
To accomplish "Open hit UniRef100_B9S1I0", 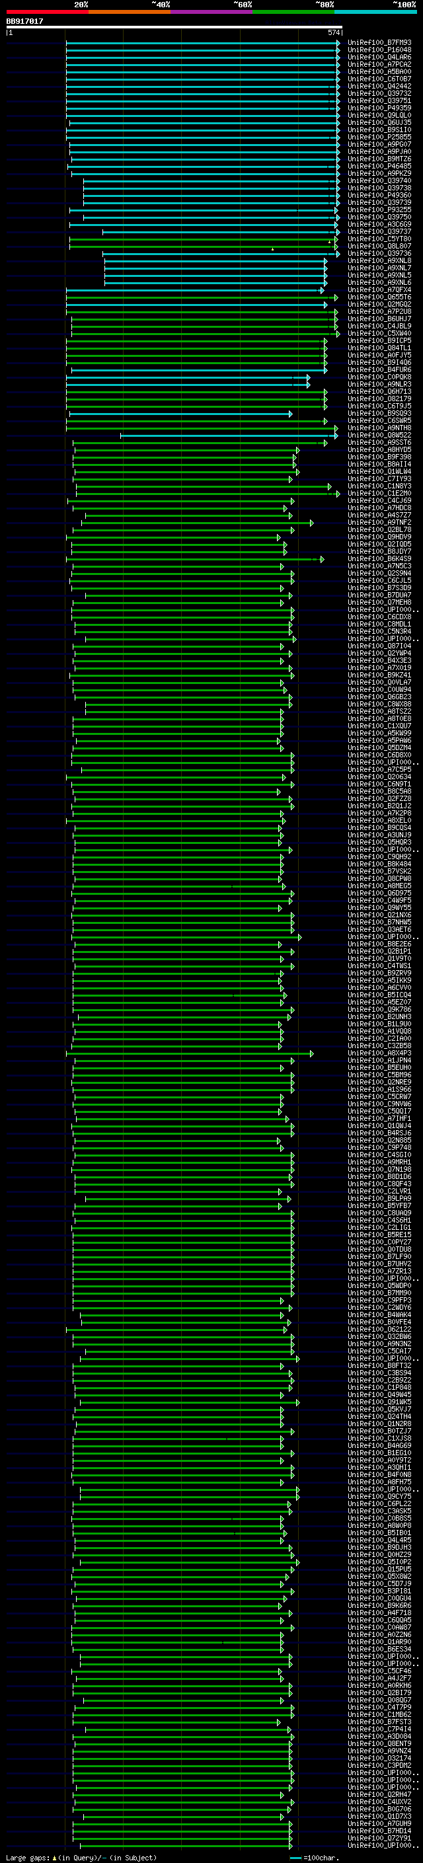I will tap(379, 130).
